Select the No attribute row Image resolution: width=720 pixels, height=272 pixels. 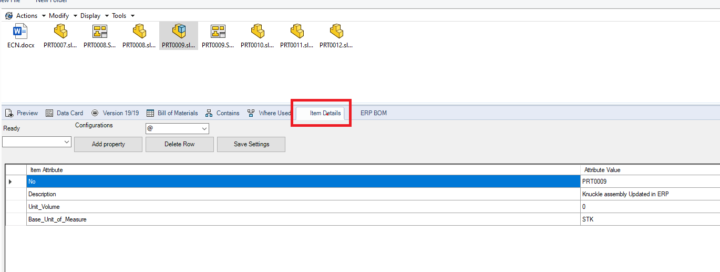click(x=303, y=182)
